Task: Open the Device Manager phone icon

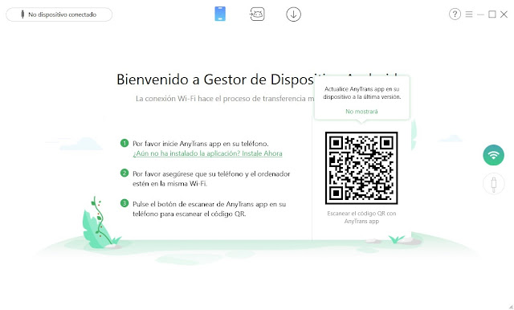Action: pyautogui.click(x=220, y=14)
